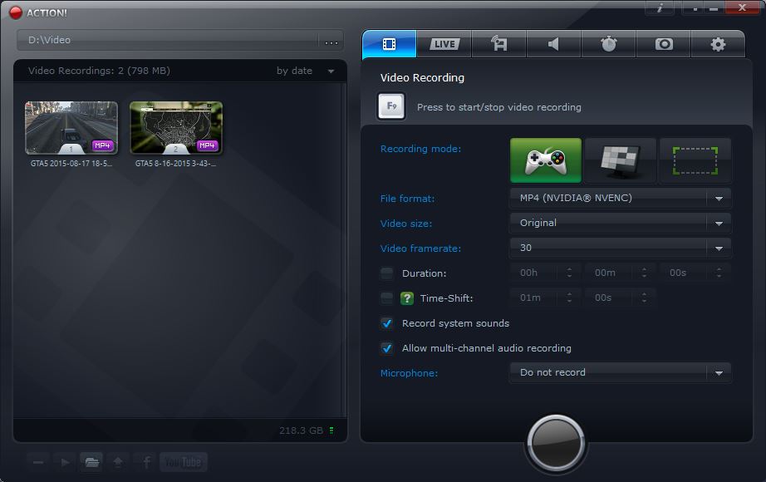Select the region recording mode dashed rectangle

[x=695, y=160]
